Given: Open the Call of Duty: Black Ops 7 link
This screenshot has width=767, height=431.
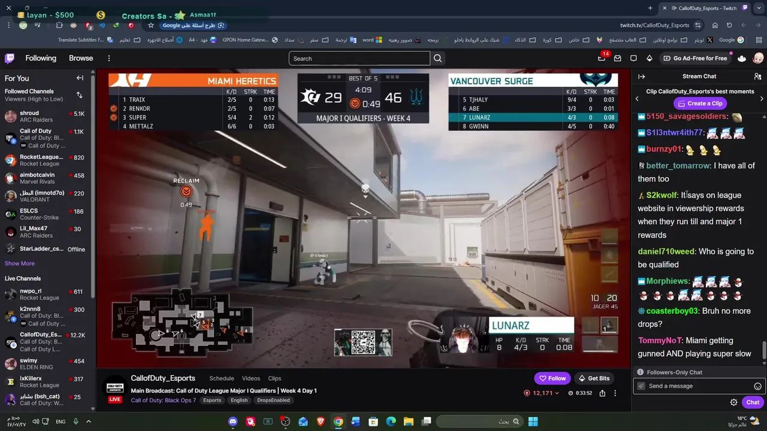Looking at the screenshot, I should [x=164, y=400].
